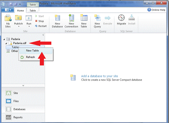
Task: Start the site with the Start button
Action: coord(40,16)
